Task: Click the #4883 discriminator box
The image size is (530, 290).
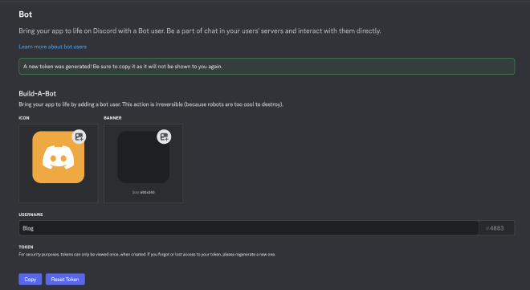Action: 496,228
